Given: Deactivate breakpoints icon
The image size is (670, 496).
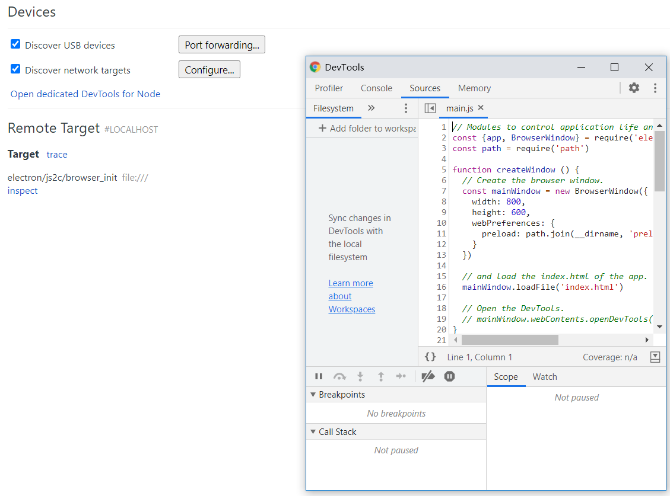Looking at the screenshot, I should click(428, 376).
